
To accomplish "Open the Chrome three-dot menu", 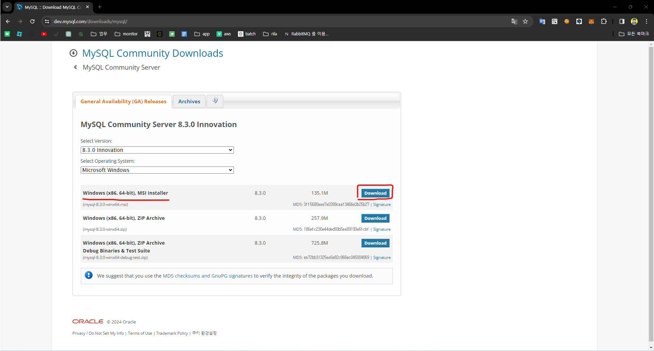I will pos(647,21).
